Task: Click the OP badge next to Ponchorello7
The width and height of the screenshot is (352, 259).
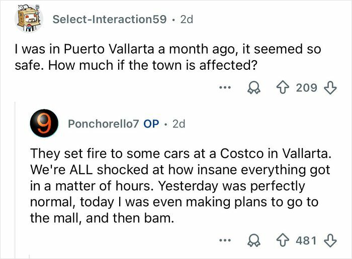Action: [151, 123]
